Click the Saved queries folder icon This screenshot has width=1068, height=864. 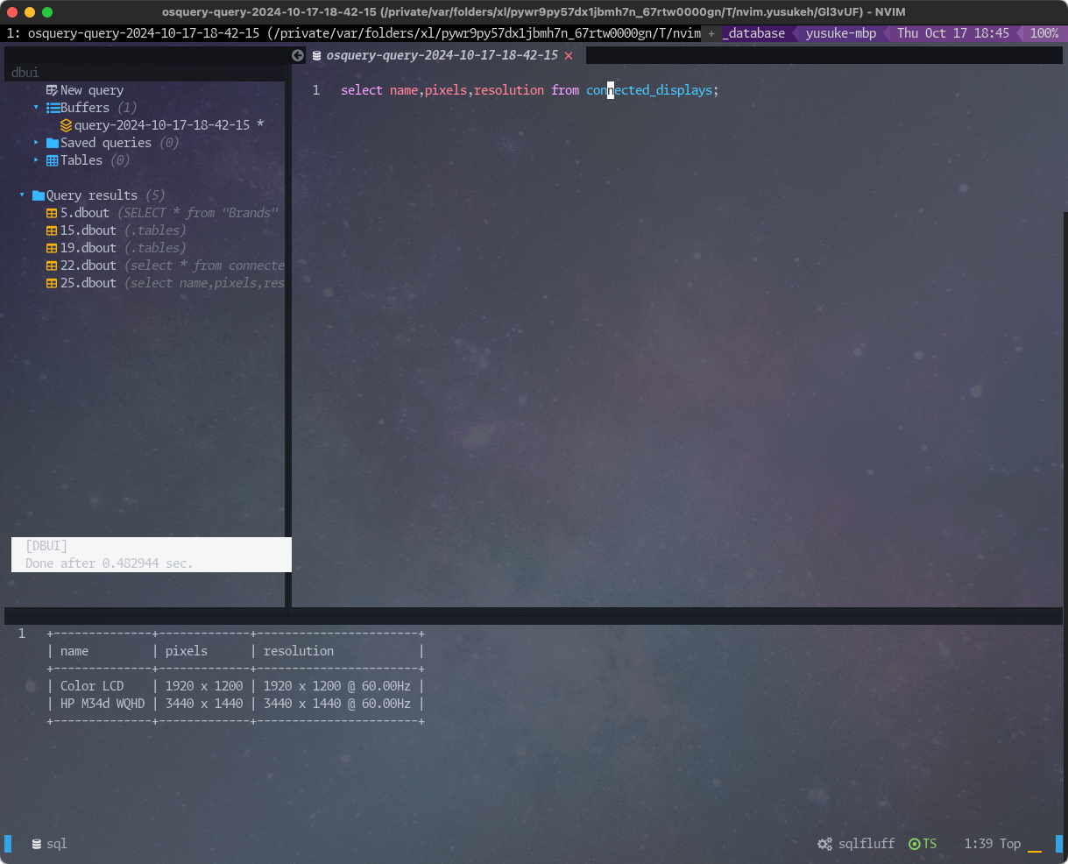(53, 143)
